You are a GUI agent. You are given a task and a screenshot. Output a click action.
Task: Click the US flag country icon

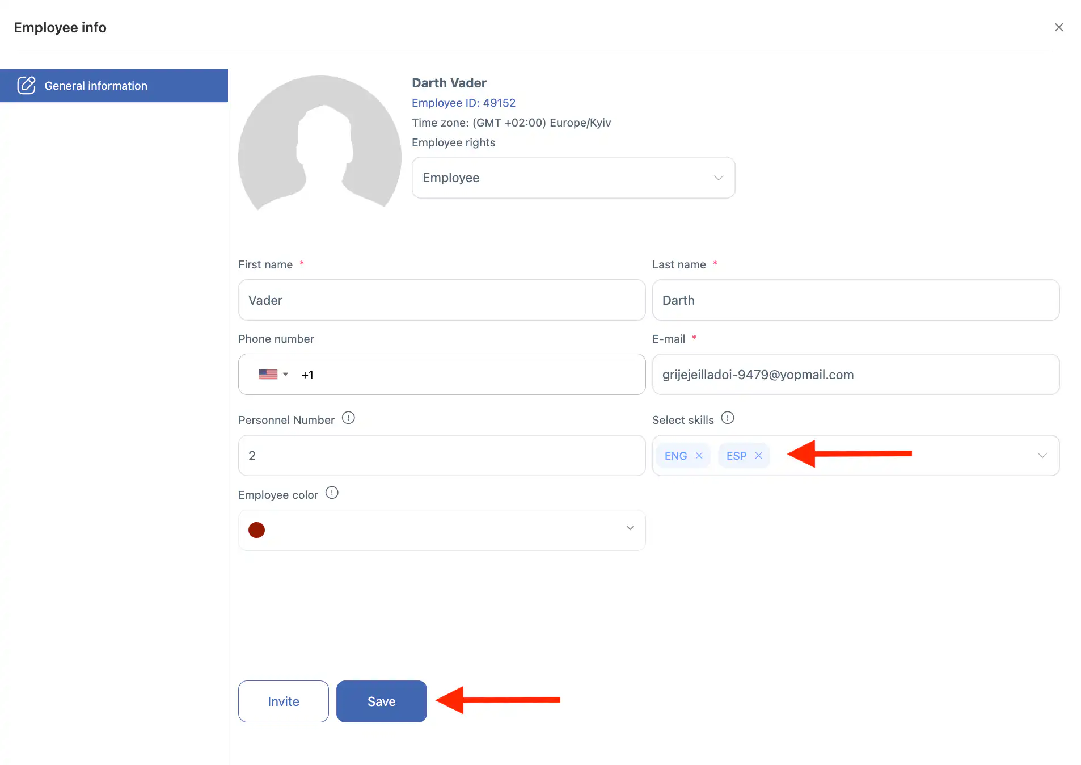pyautogui.click(x=268, y=375)
